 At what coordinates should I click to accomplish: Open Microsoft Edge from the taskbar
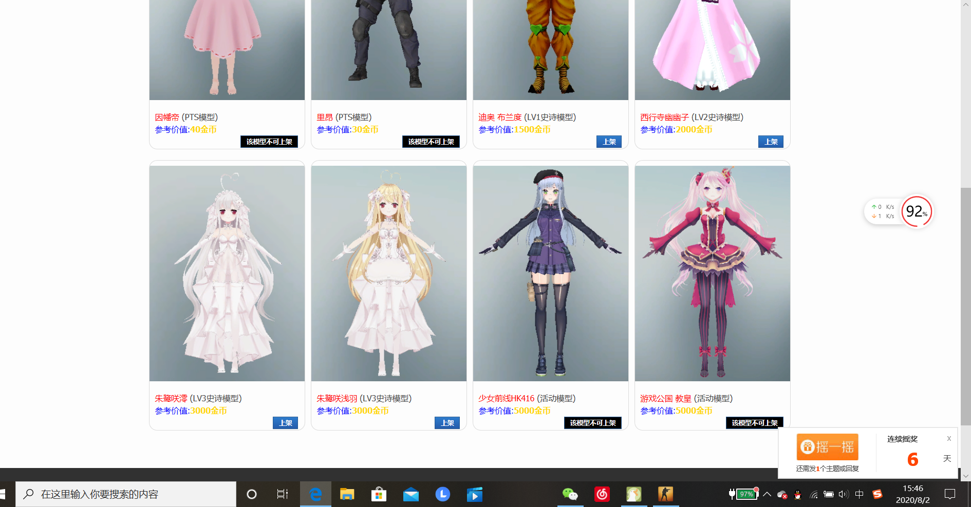click(x=315, y=494)
